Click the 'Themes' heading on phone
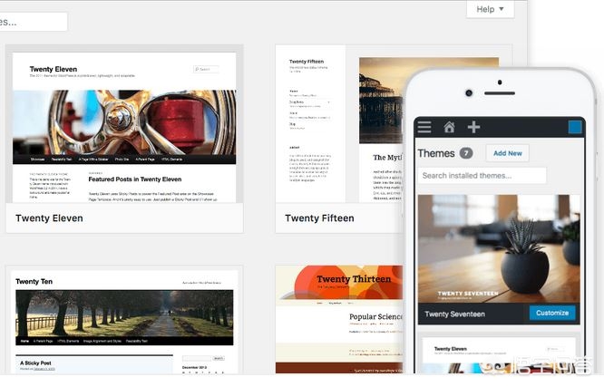Viewport: 604px width, 387px height. tap(436, 153)
